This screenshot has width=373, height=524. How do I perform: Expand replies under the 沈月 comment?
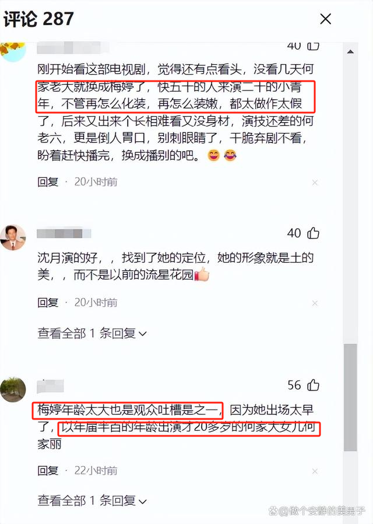click(x=92, y=333)
